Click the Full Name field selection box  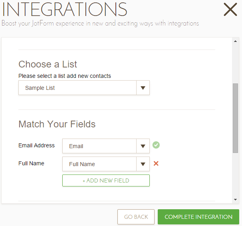click(x=99, y=164)
